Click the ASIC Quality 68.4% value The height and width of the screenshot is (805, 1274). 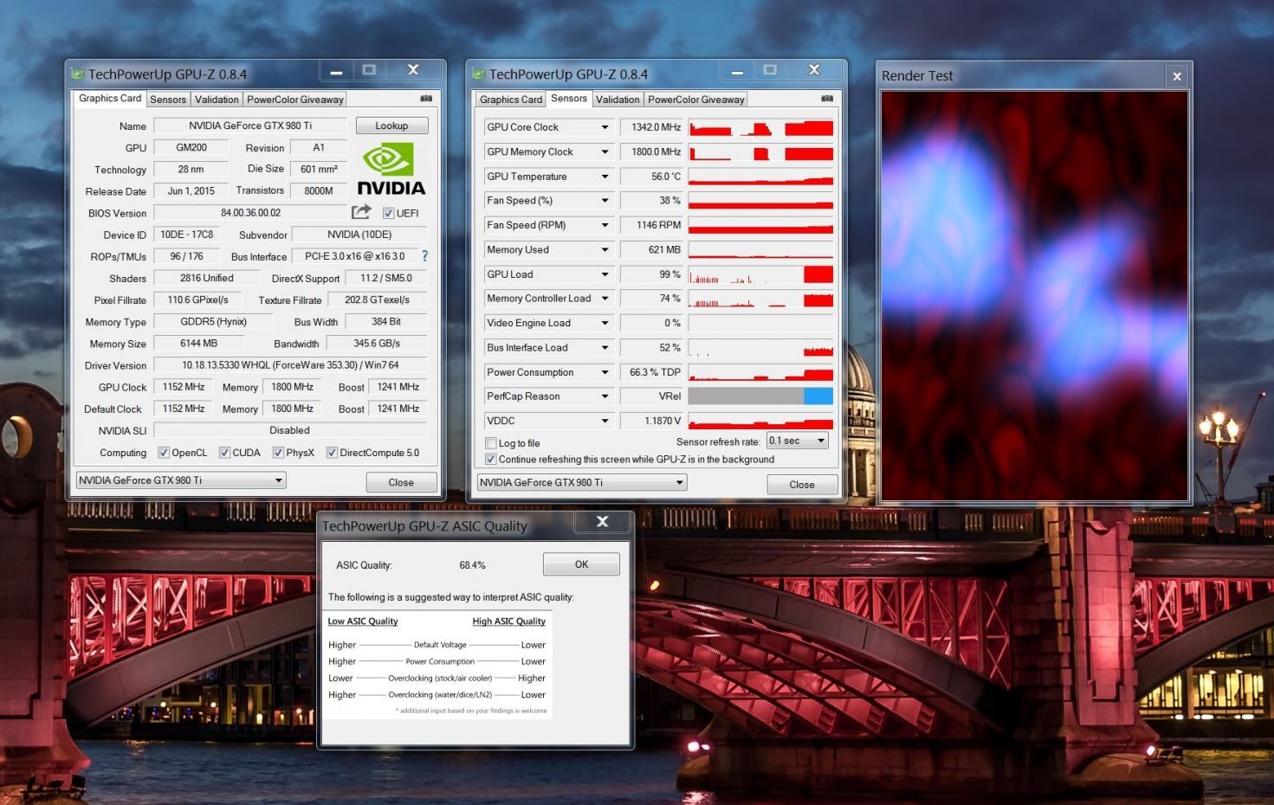(472, 565)
